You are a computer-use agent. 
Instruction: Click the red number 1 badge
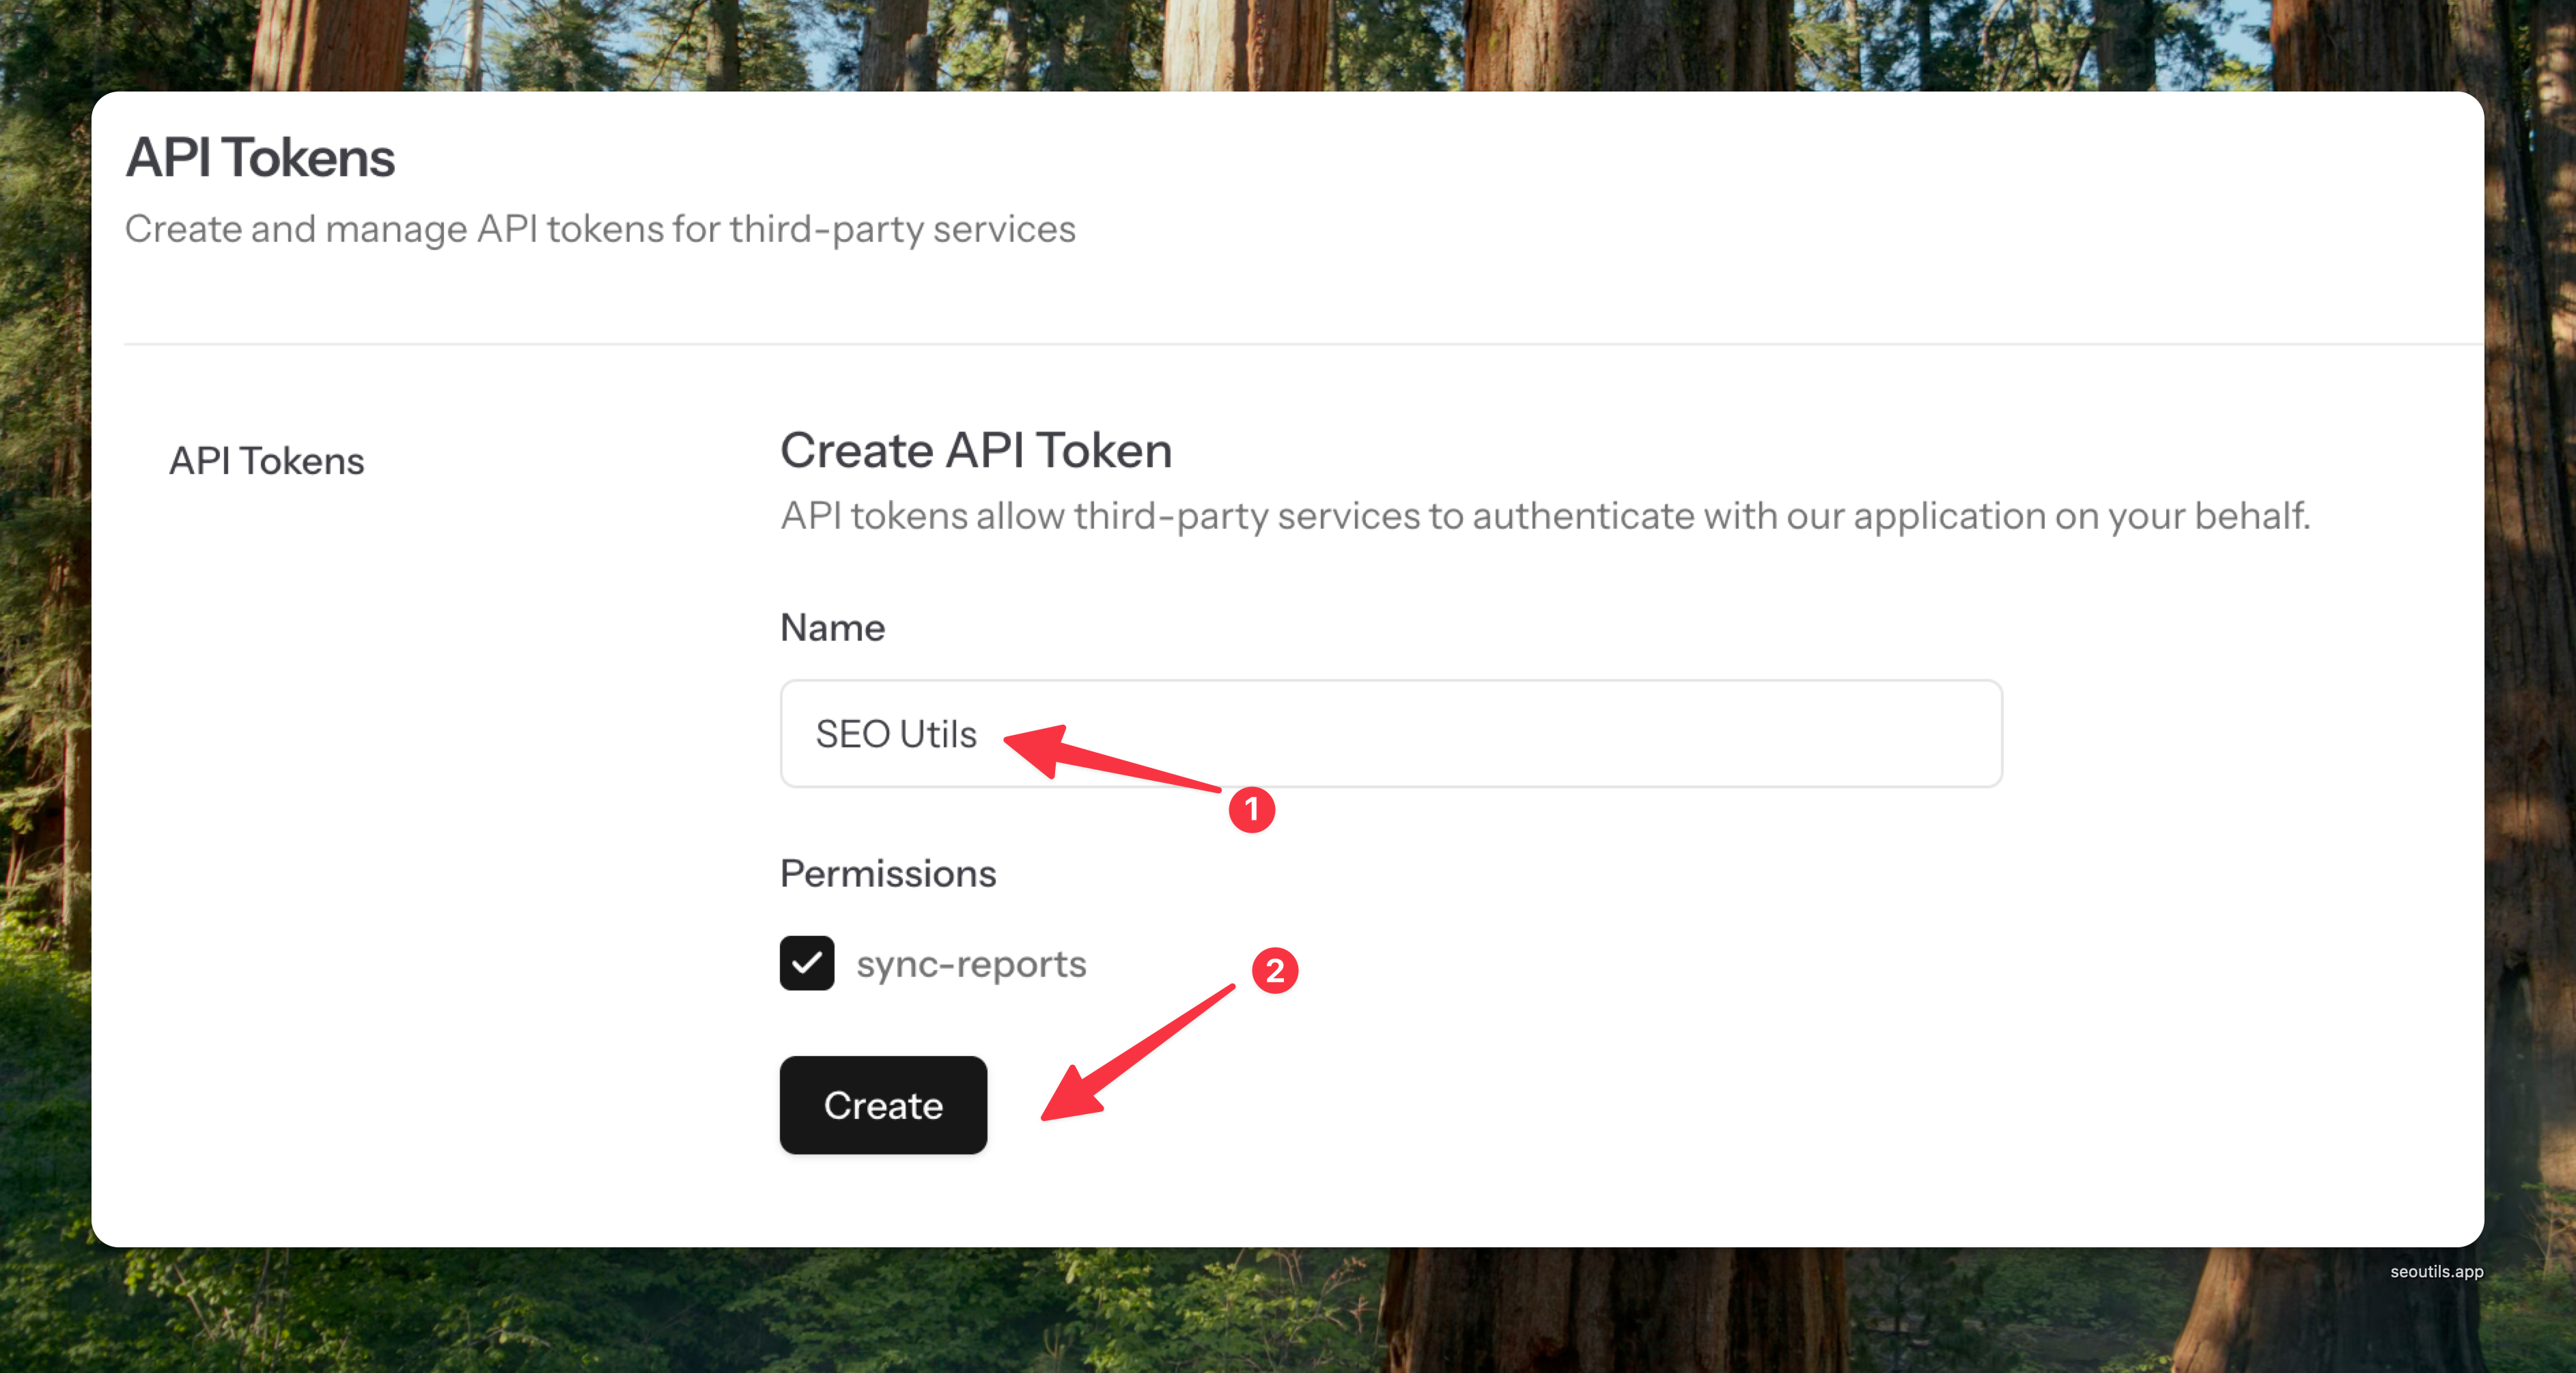pos(1251,809)
